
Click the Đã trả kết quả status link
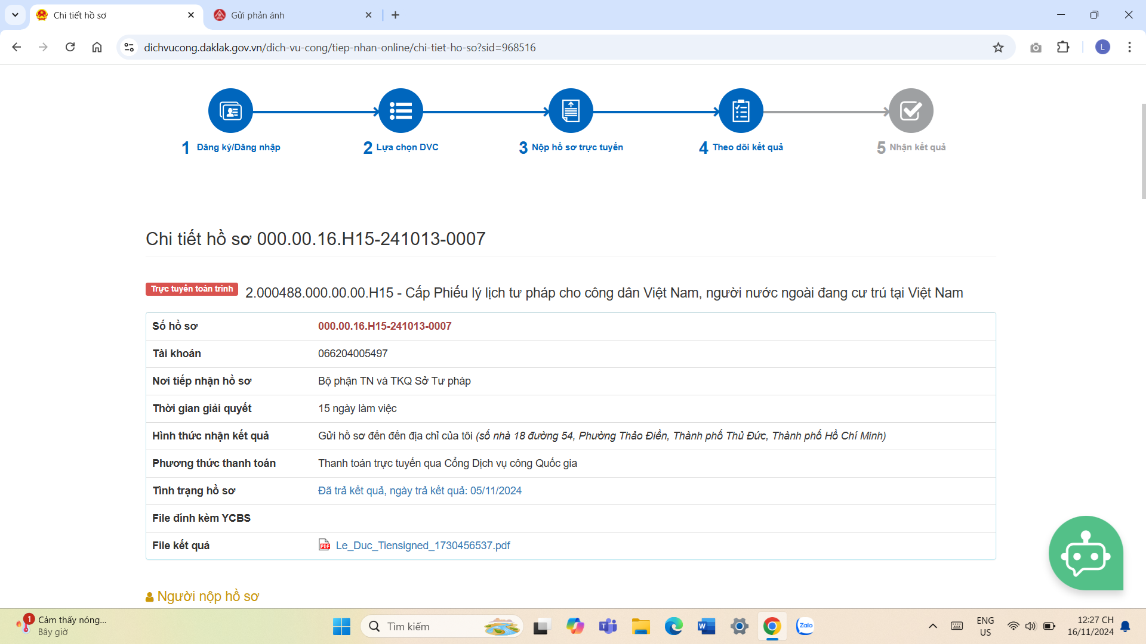(420, 491)
